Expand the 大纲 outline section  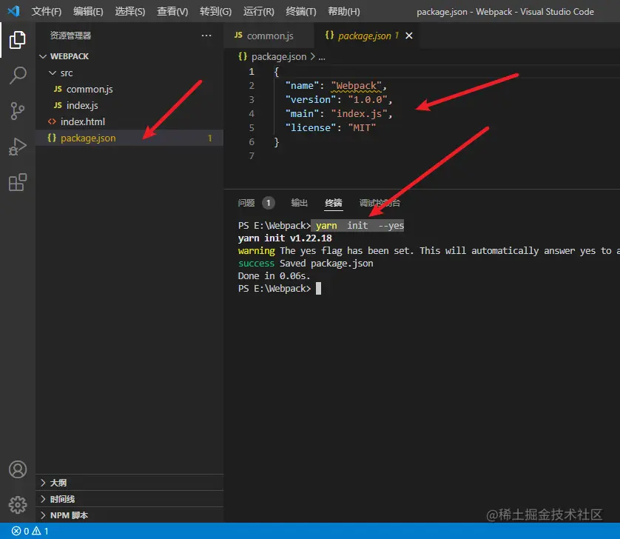pos(43,483)
